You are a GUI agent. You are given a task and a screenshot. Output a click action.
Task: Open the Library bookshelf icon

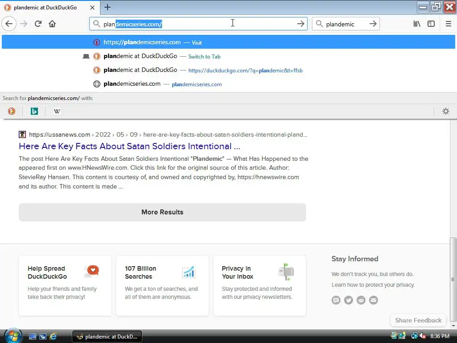pos(417,24)
